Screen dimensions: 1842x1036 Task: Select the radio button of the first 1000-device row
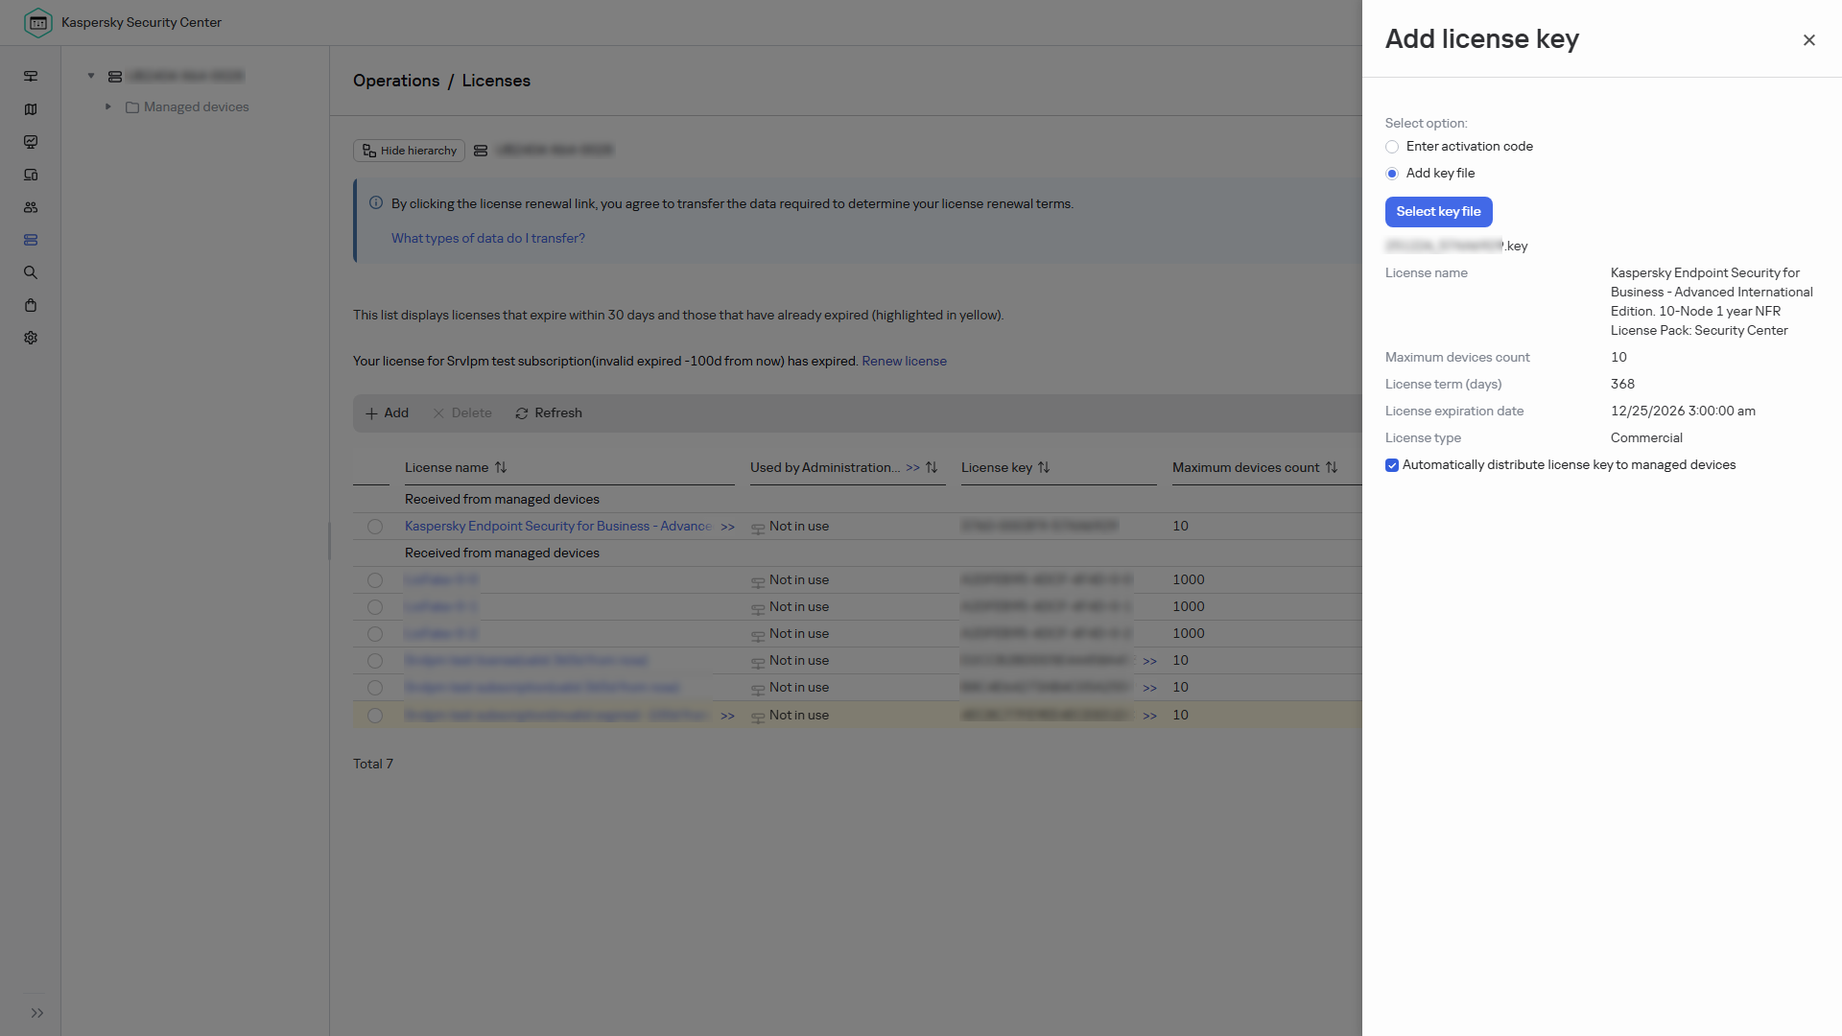(x=375, y=580)
